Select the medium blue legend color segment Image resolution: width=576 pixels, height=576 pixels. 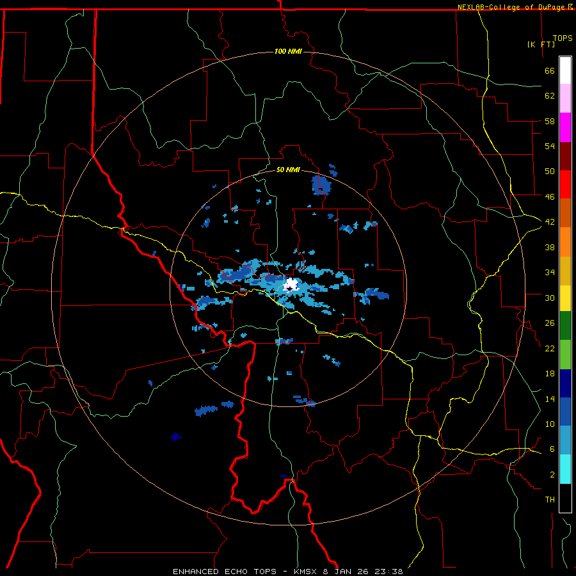[x=565, y=412]
